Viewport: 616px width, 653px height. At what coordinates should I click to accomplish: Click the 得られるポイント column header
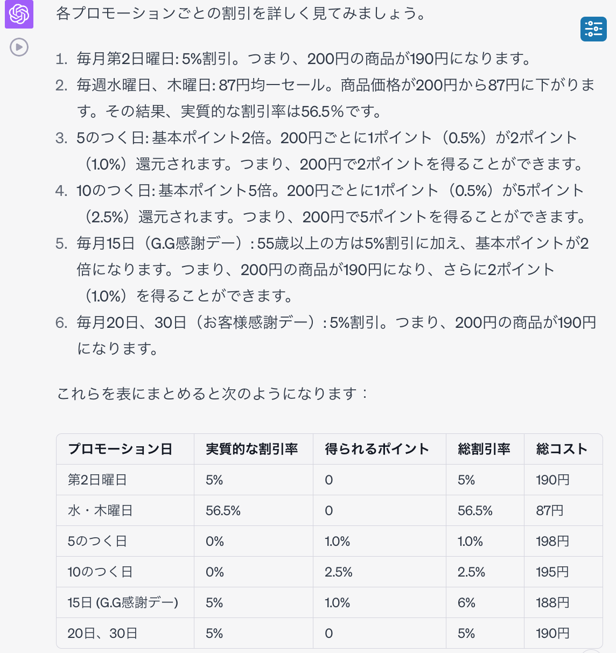(x=377, y=449)
